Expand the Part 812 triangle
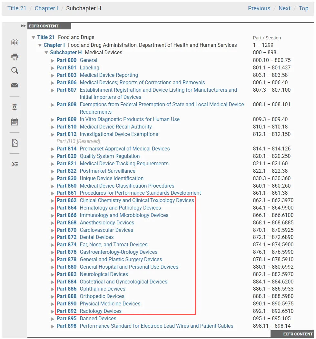Image resolution: width=316 pixels, height=339 pixels. [53, 135]
